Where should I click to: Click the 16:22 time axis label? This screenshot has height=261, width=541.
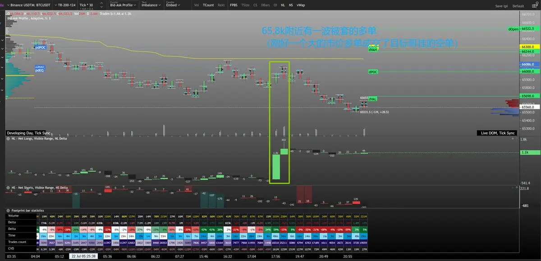click(228, 256)
